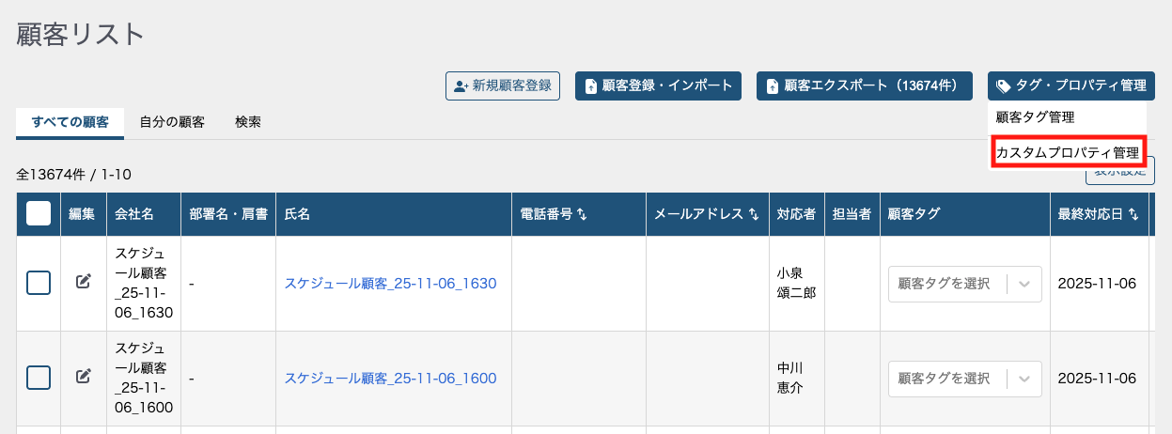This screenshot has height=434, width=1172.
Task: Toggle the select-all checkbox in header
Action: click(39, 214)
